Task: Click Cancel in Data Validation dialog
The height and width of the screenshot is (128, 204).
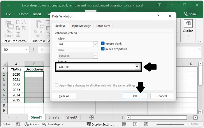Action: coord(163,96)
